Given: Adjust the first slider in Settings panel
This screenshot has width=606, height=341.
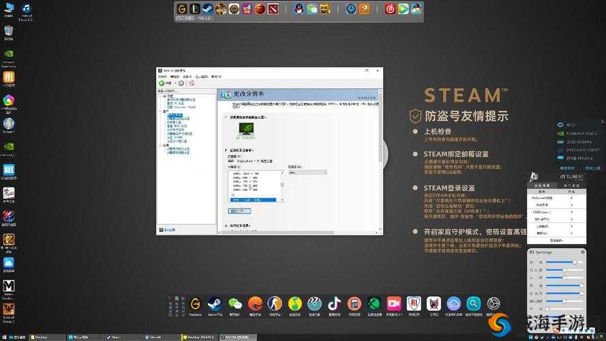Looking at the screenshot, I should coord(564,262).
